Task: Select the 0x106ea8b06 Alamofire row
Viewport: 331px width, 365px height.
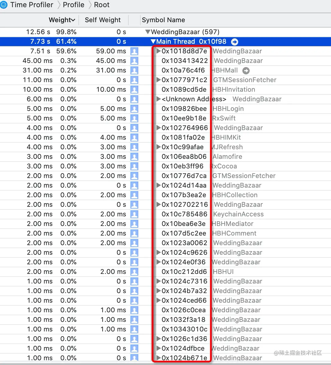Action: coord(165,157)
